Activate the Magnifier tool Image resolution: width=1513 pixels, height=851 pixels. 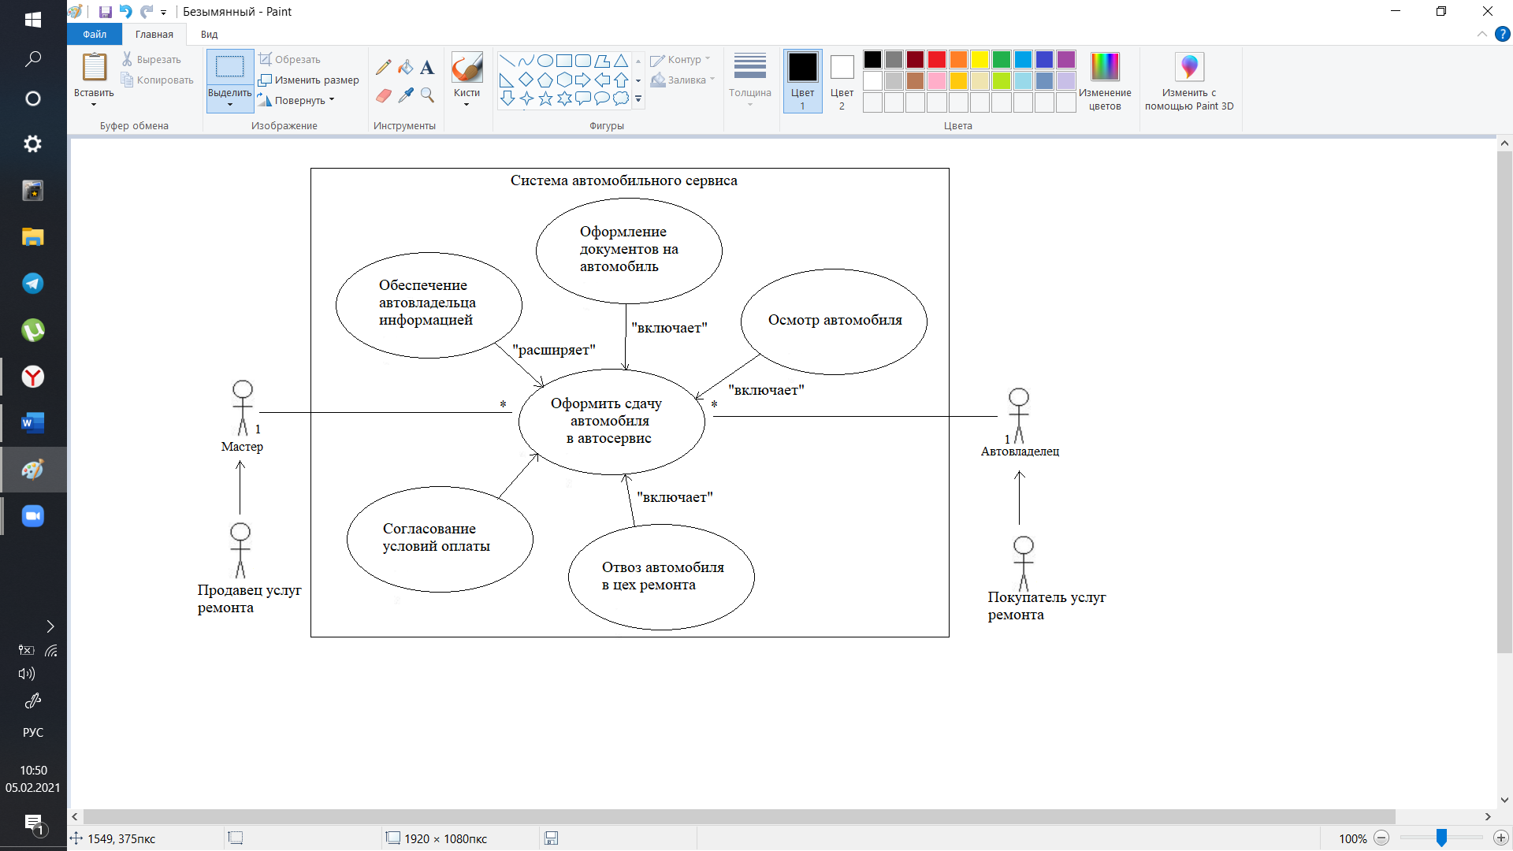(427, 95)
